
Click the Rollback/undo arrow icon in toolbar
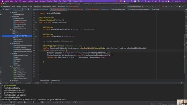(x=177, y=6)
